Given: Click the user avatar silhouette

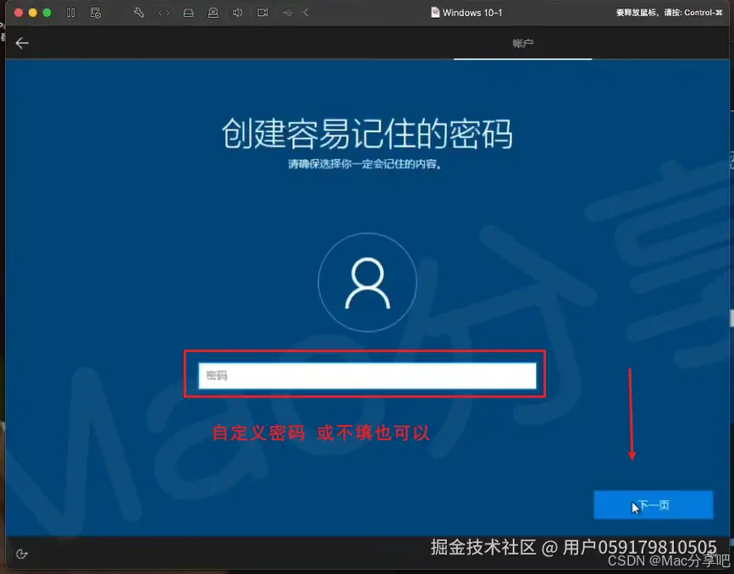Looking at the screenshot, I should (367, 284).
